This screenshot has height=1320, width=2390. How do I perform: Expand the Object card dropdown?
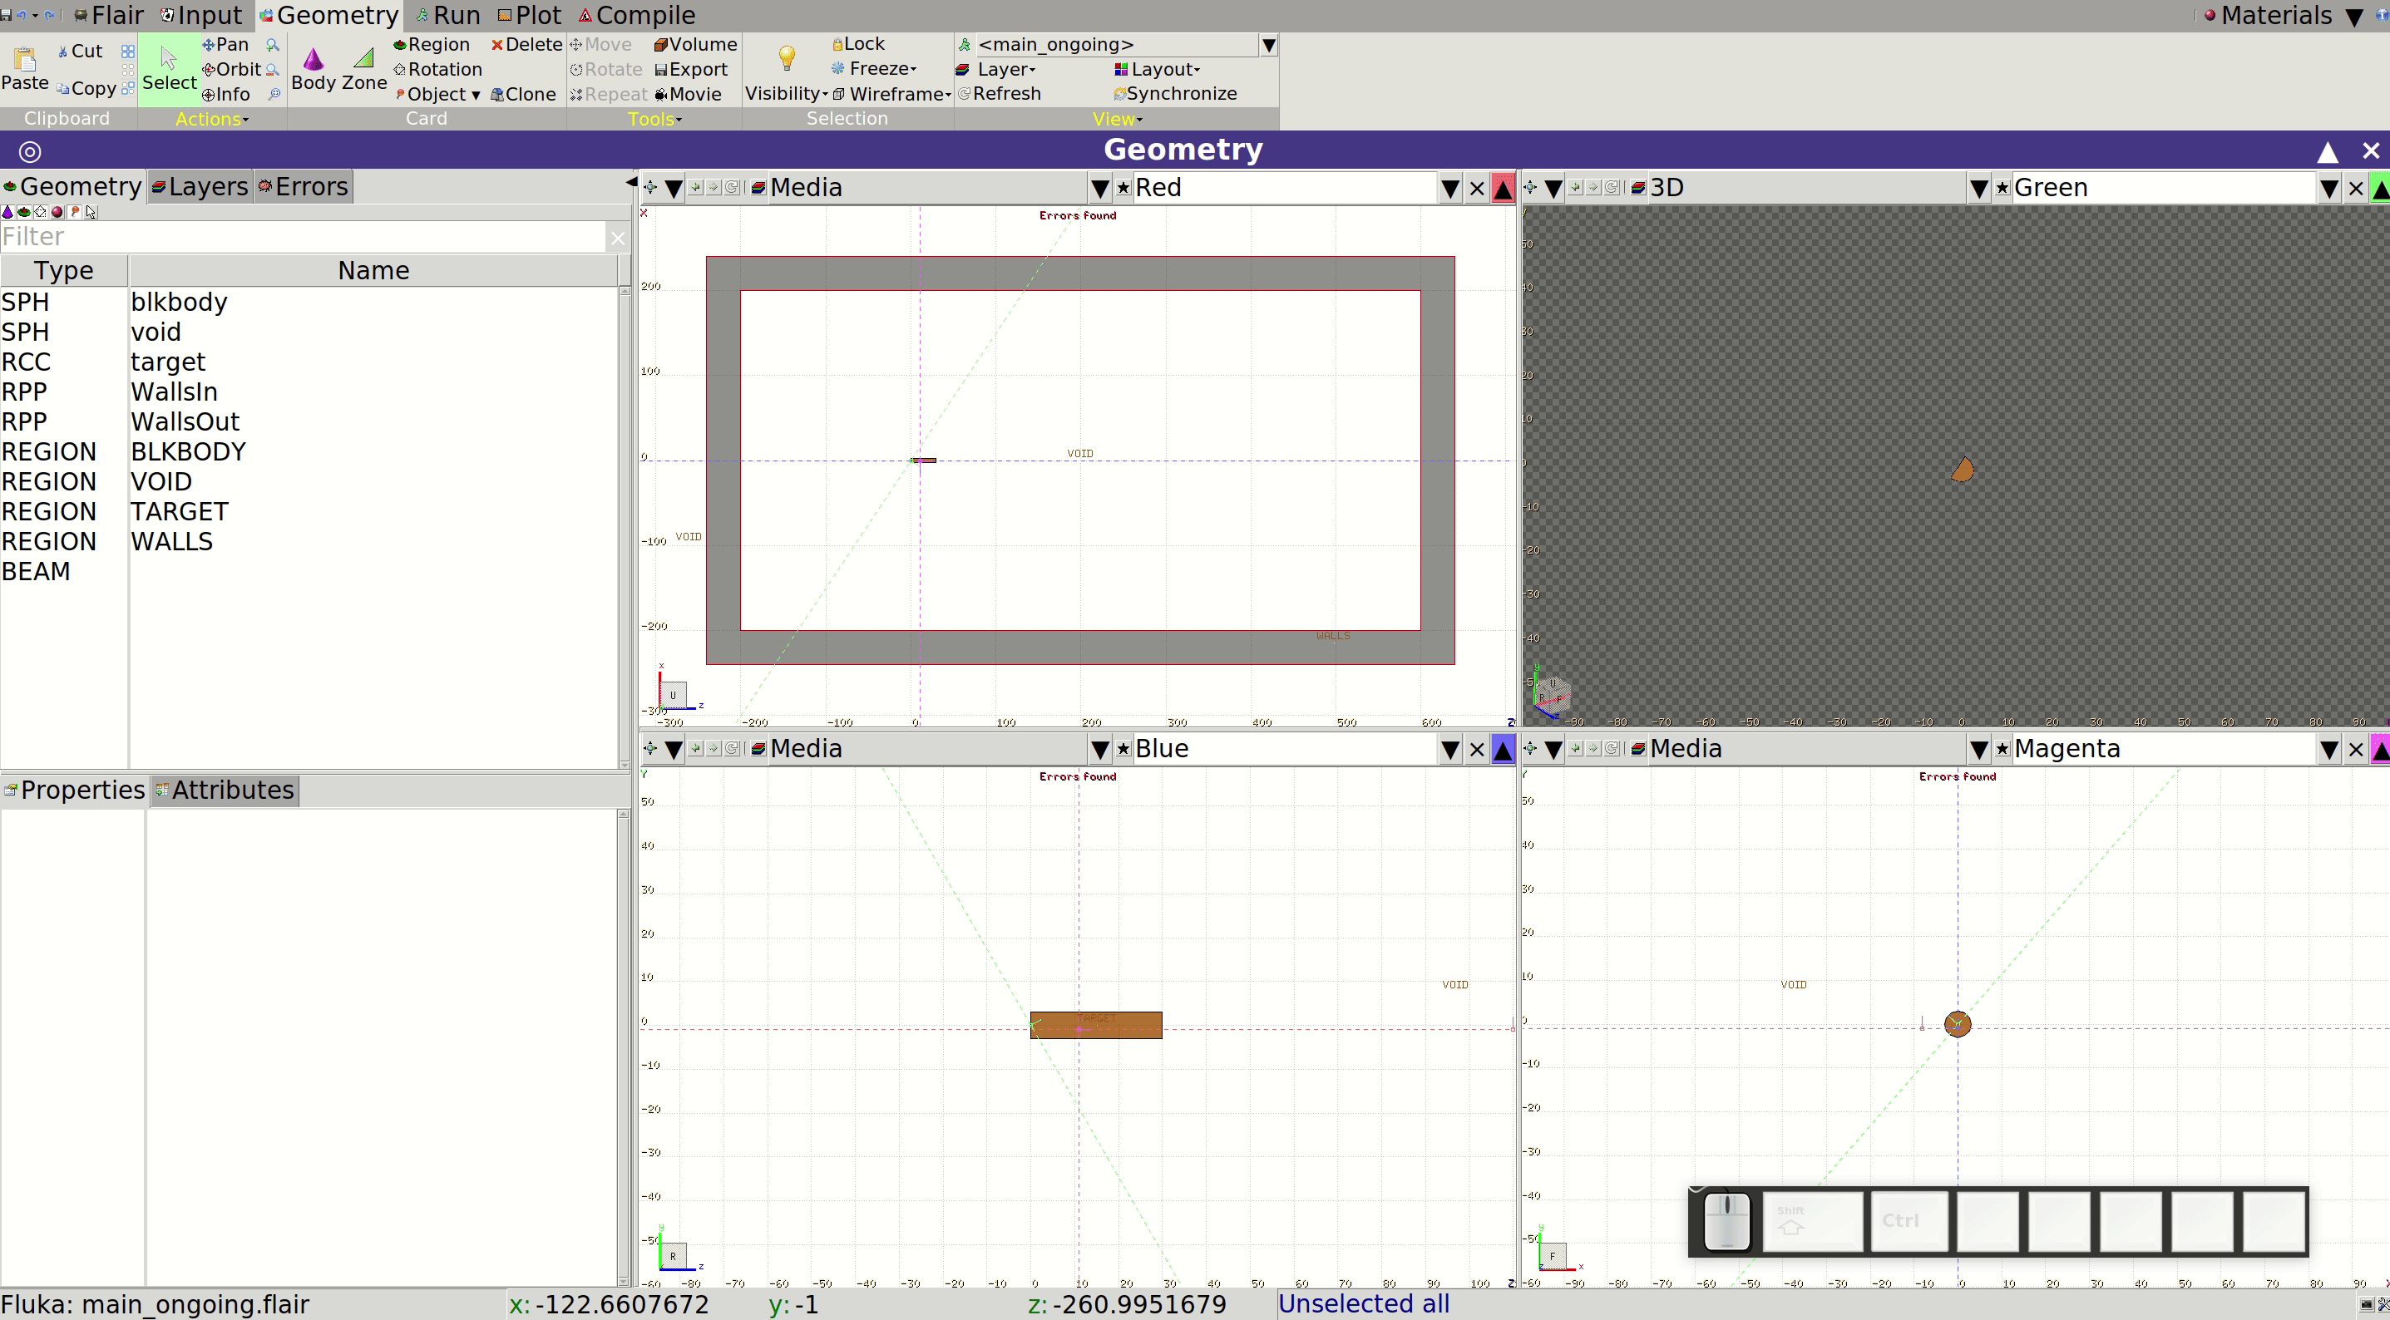coord(437,95)
